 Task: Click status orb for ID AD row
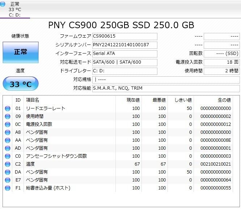tap(8, 148)
